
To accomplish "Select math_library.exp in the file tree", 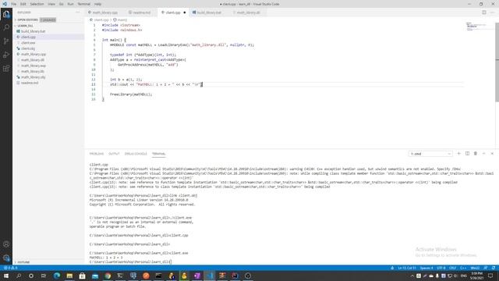I will coord(48,66).
